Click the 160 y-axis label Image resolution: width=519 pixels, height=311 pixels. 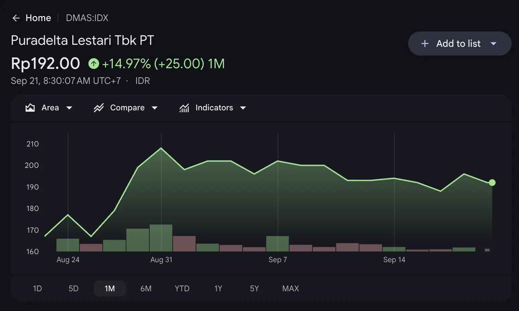tap(33, 252)
